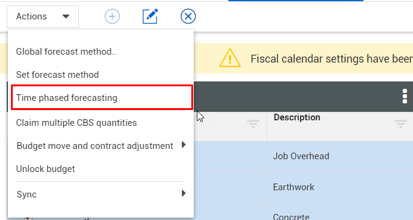Select Unlock budget from the menu
This screenshot has height=220, width=413.
coord(46,169)
